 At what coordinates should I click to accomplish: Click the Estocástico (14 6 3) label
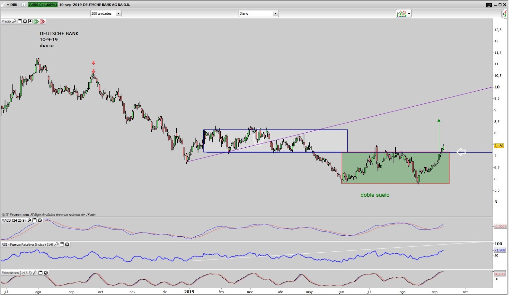pos(17,273)
